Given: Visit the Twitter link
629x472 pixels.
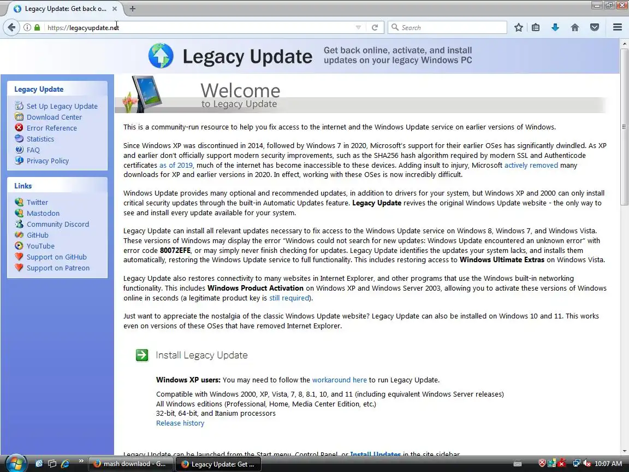Looking at the screenshot, I should pyautogui.click(x=37, y=202).
